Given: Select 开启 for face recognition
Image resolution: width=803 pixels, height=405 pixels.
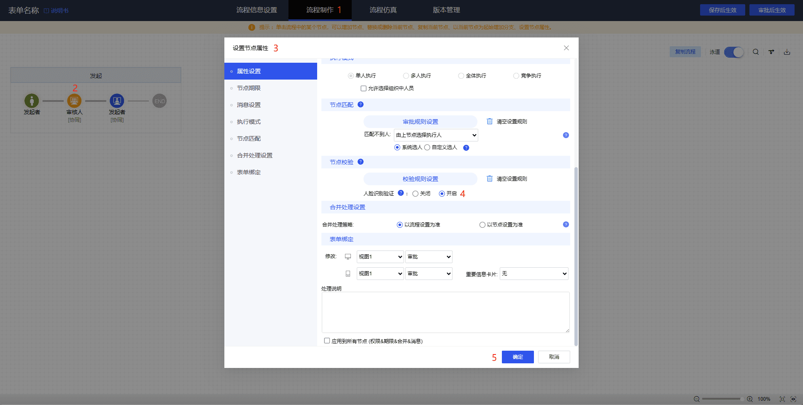Looking at the screenshot, I should click(x=442, y=194).
